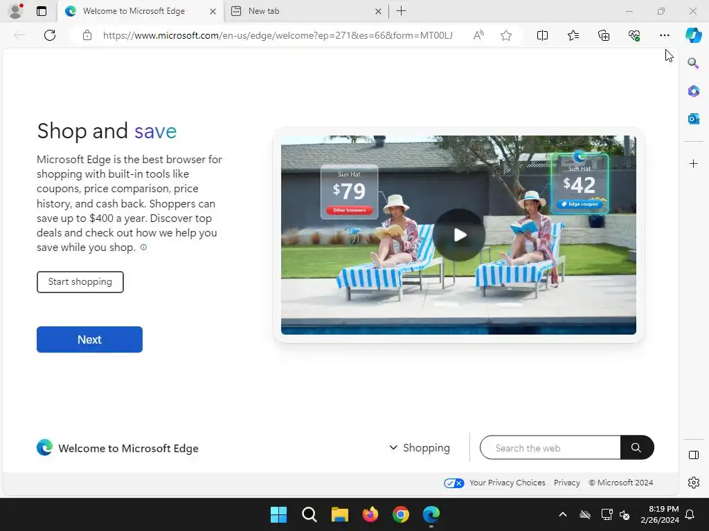Open split screen icon

[x=542, y=35]
